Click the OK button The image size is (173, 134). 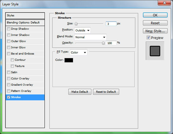pyautogui.click(x=155, y=15)
